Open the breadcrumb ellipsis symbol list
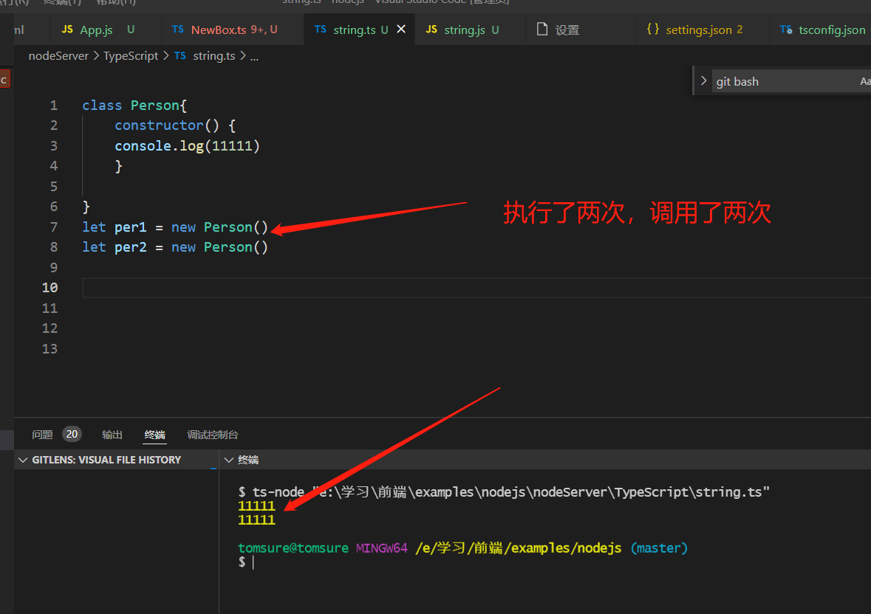 coord(254,57)
